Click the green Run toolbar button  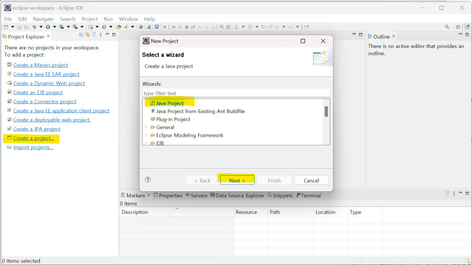click(x=48, y=27)
